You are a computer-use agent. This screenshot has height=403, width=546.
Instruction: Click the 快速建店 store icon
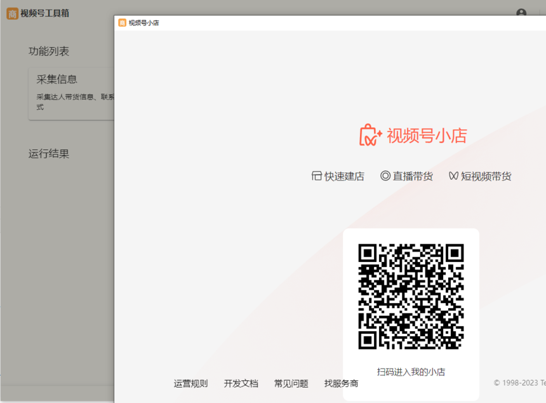(316, 176)
